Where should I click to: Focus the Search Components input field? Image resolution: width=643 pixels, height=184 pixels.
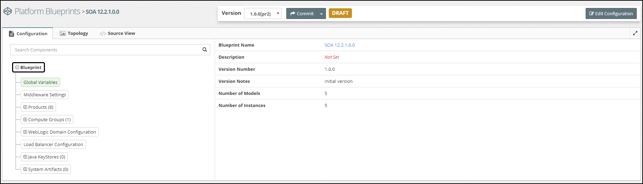coord(105,50)
